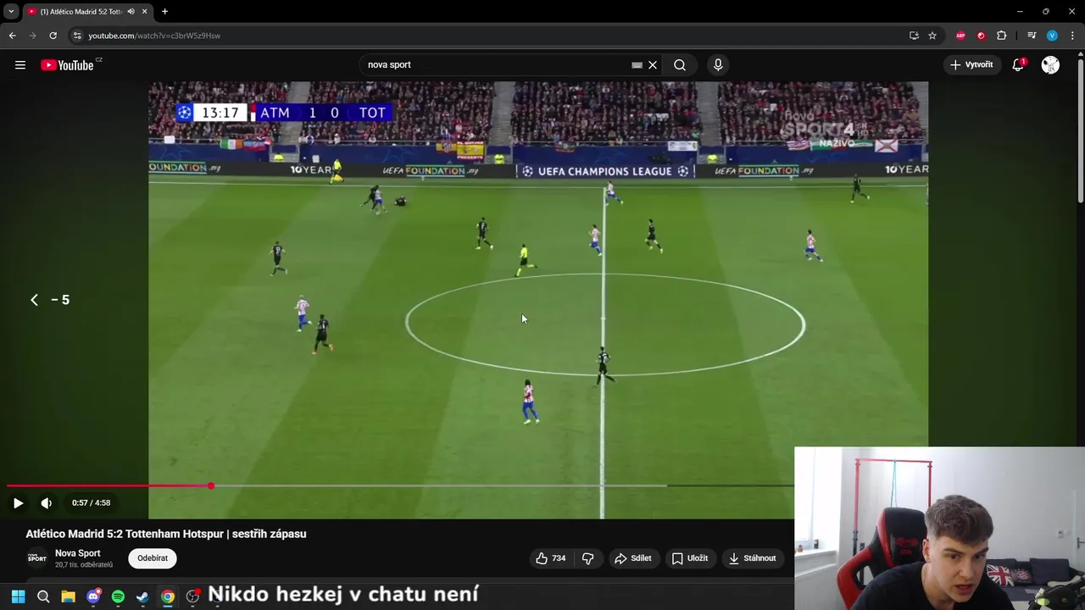Start voice search with the microphone
The width and height of the screenshot is (1085, 610).
pos(718,65)
